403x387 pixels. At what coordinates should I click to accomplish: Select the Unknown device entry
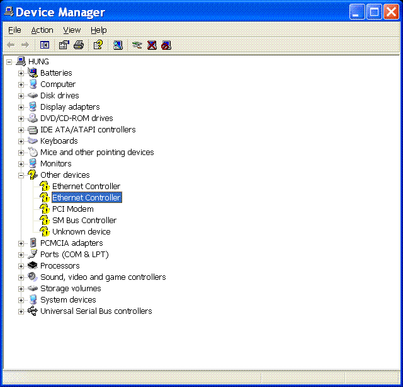81,232
